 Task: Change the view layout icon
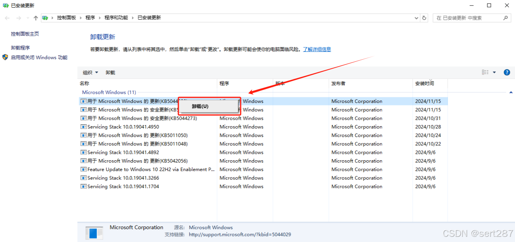[485, 73]
